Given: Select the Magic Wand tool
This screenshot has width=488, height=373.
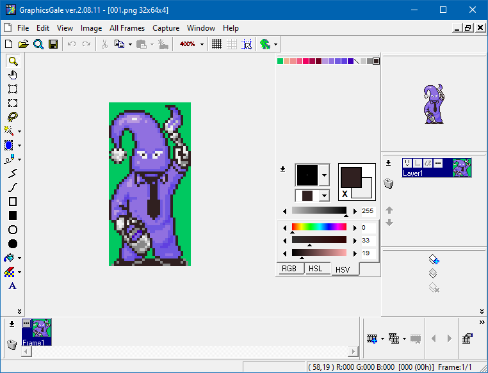Looking at the screenshot, I should tap(9, 131).
